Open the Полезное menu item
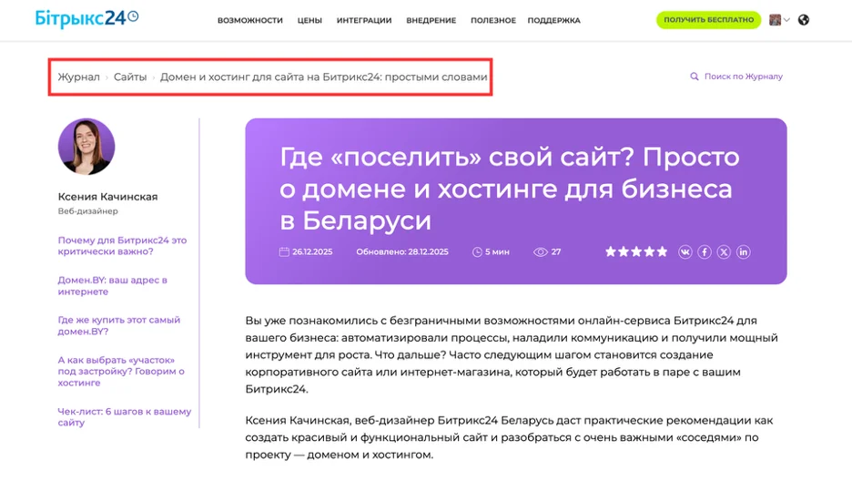Viewport: 852px width, 481px height. [x=493, y=21]
